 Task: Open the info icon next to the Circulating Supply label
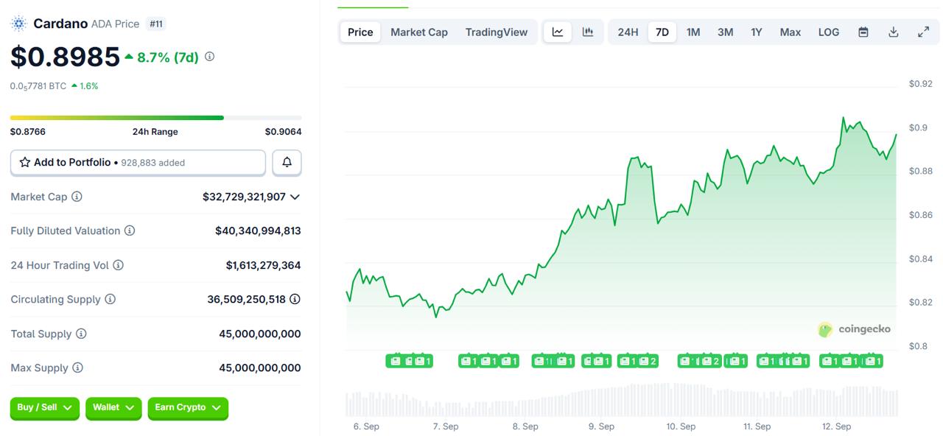(110, 299)
